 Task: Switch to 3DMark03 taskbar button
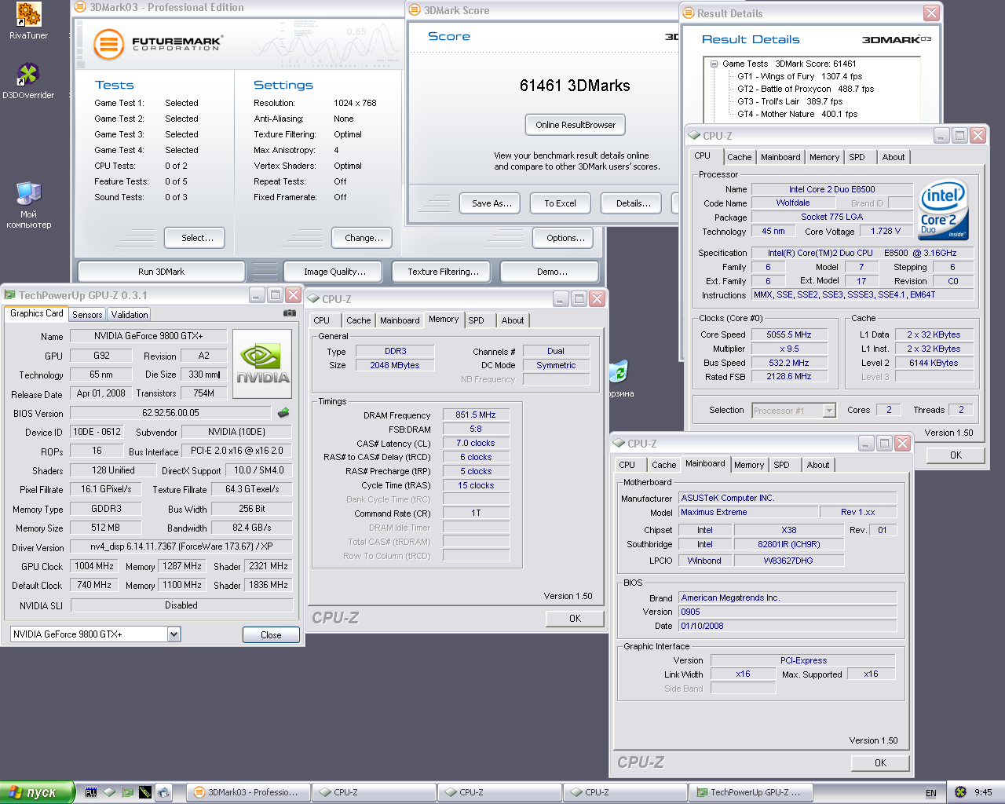tap(248, 792)
